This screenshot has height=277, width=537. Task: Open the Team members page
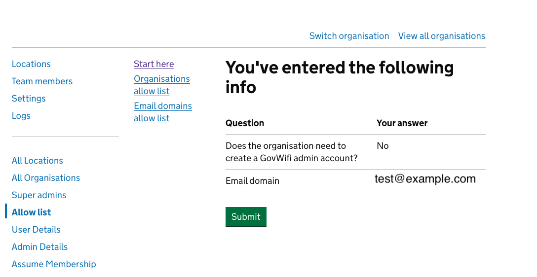pos(42,81)
